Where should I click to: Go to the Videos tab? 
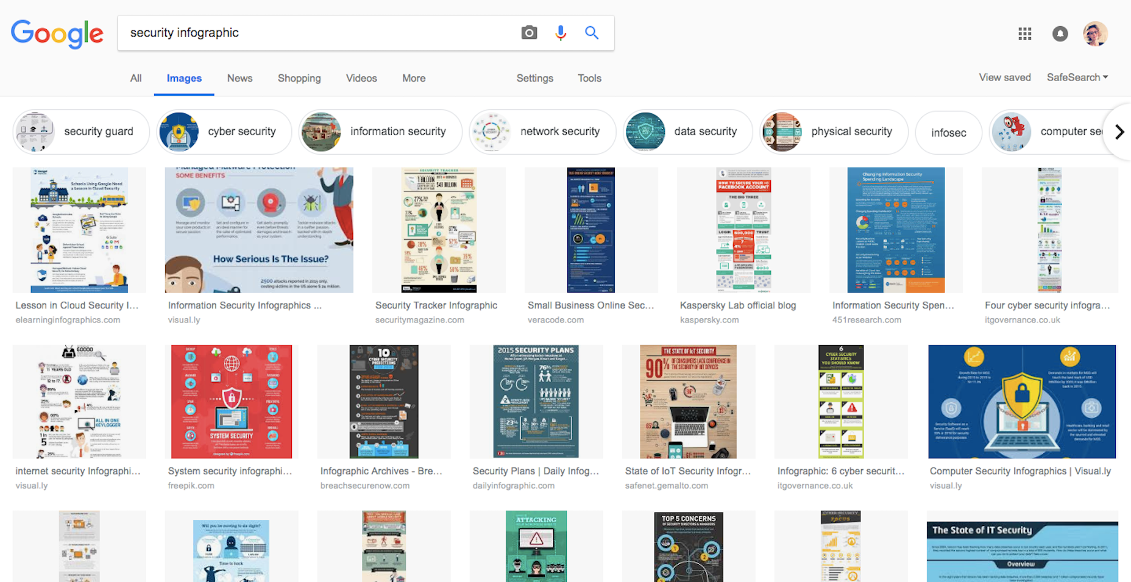coord(361,78)
